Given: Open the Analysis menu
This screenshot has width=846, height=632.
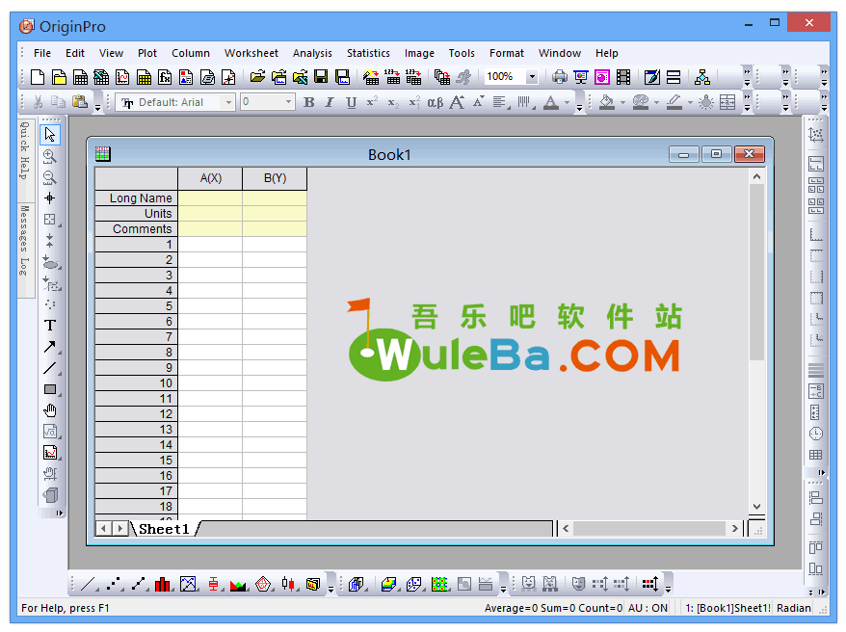Looking at the screenshot, I should [x=312, y=53].
